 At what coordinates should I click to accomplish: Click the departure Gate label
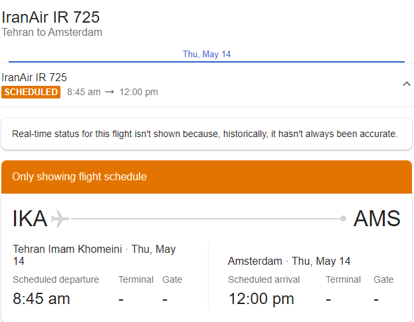(172, 279)
